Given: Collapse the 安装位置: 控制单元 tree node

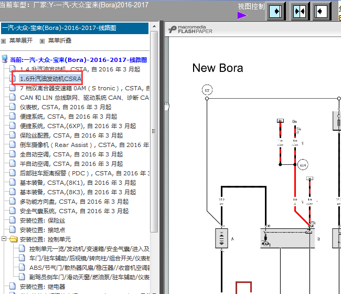Looking at the screenshot, I should pos(4,239).
